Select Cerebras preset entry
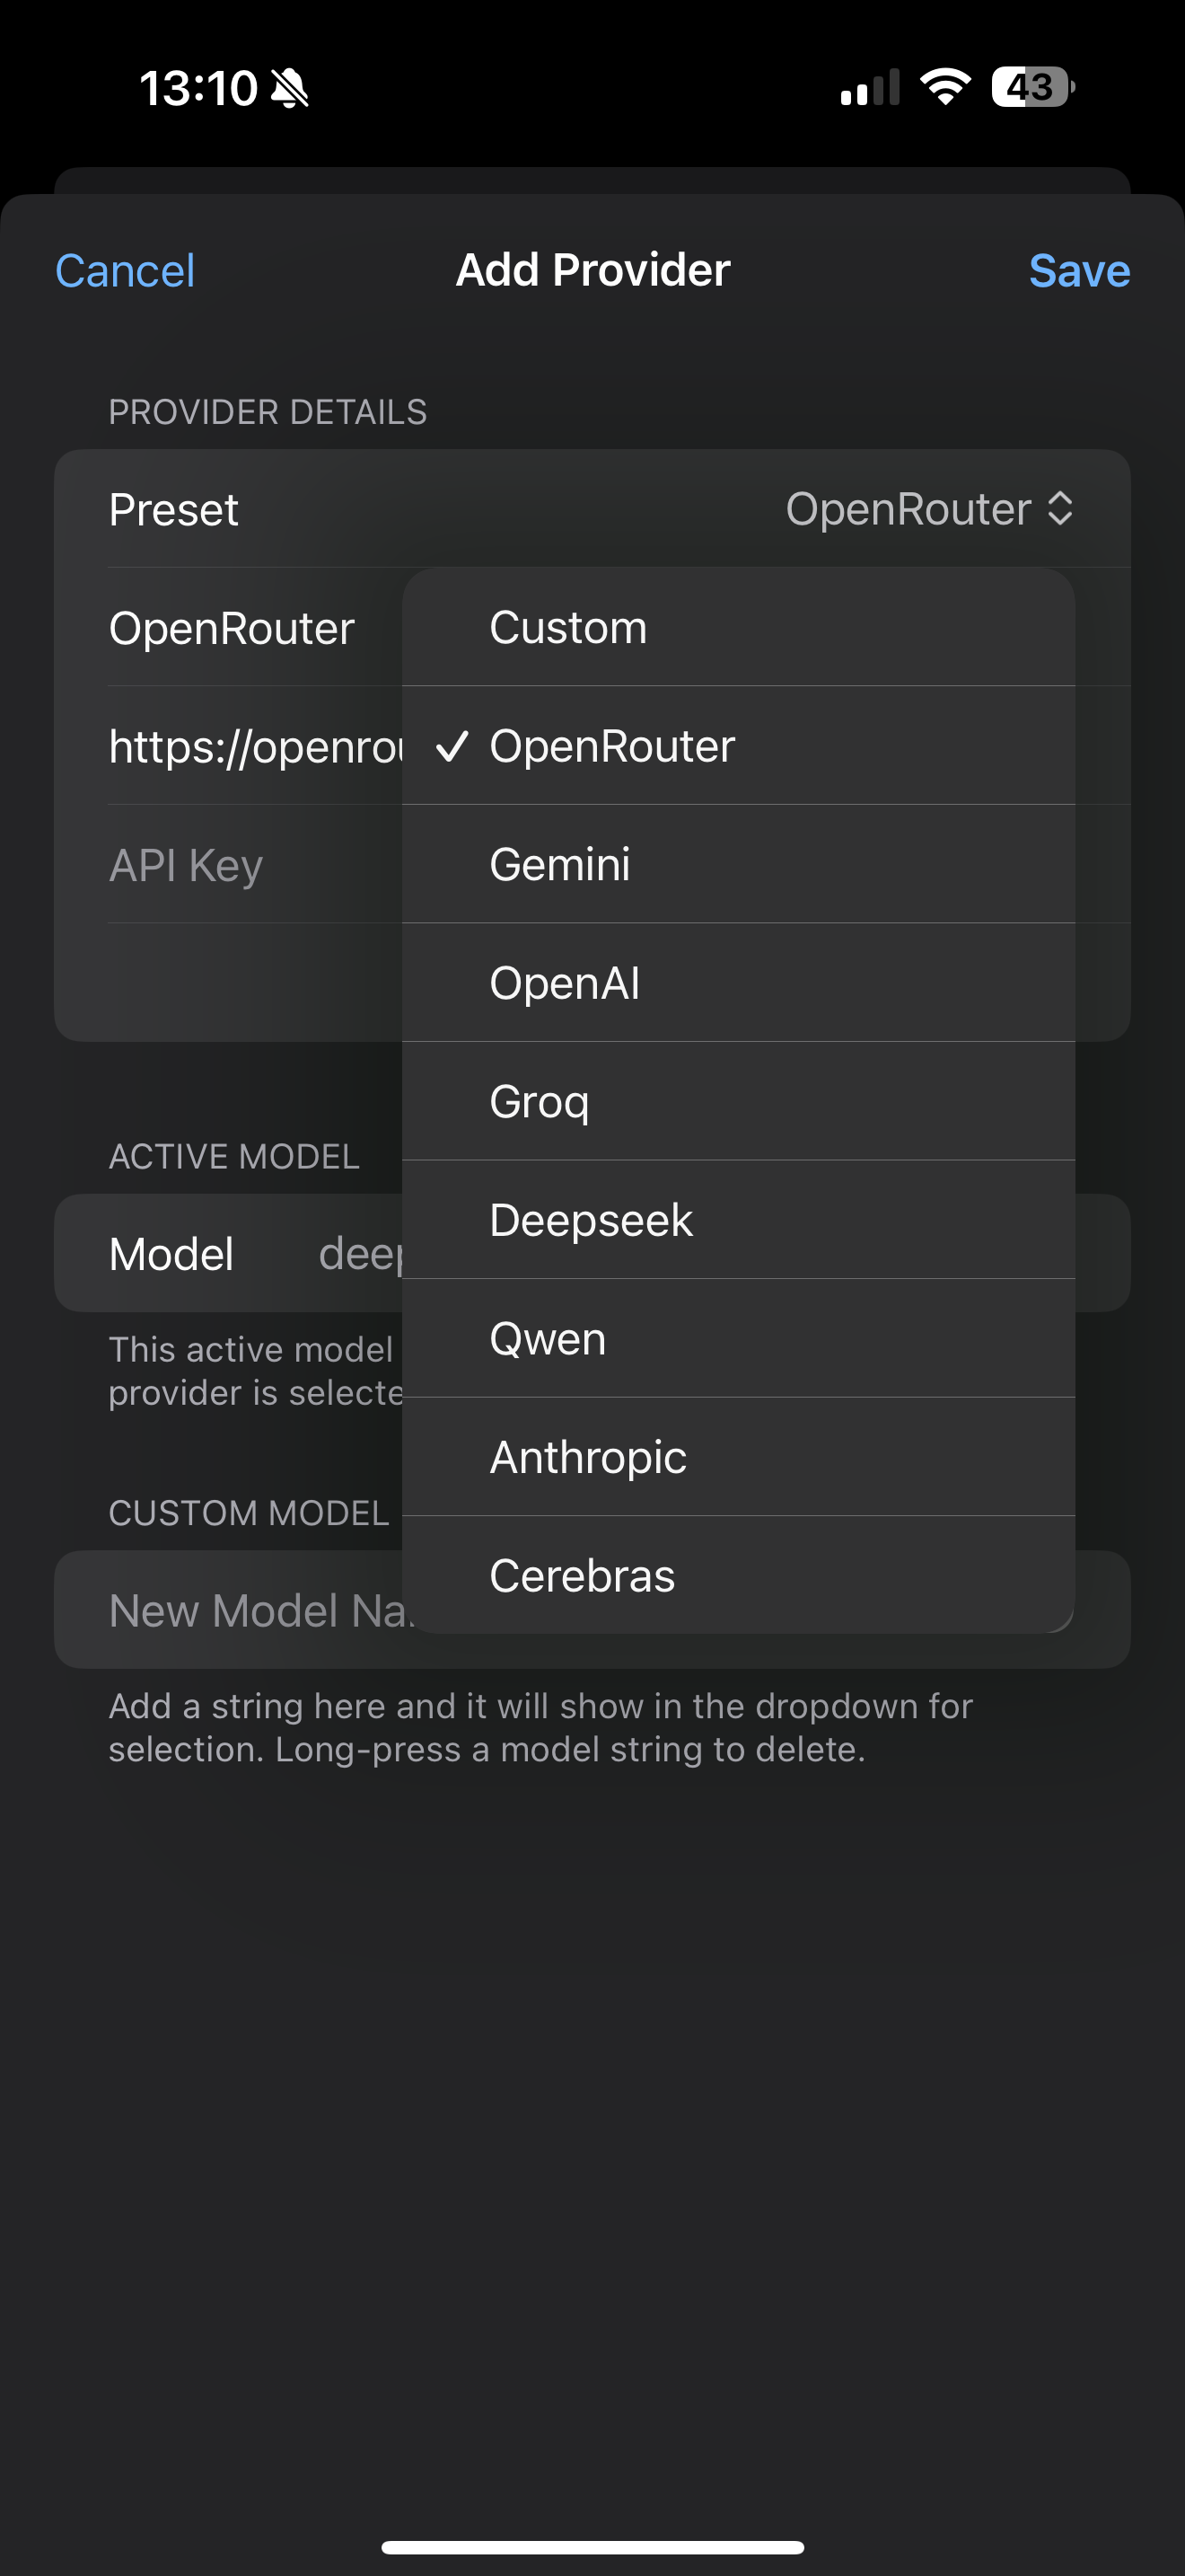This screenshot has height=2576, width=1185. coord(738,1575)
